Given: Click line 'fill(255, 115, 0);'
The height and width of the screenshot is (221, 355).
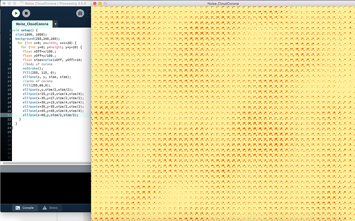Looking at the screenshot, I should [x=39, y=73].
